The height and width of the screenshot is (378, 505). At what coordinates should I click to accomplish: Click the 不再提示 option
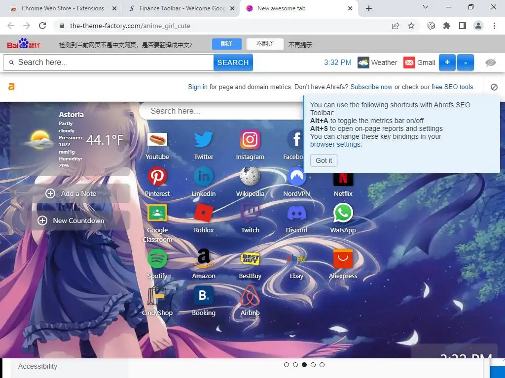coord(300,45)
